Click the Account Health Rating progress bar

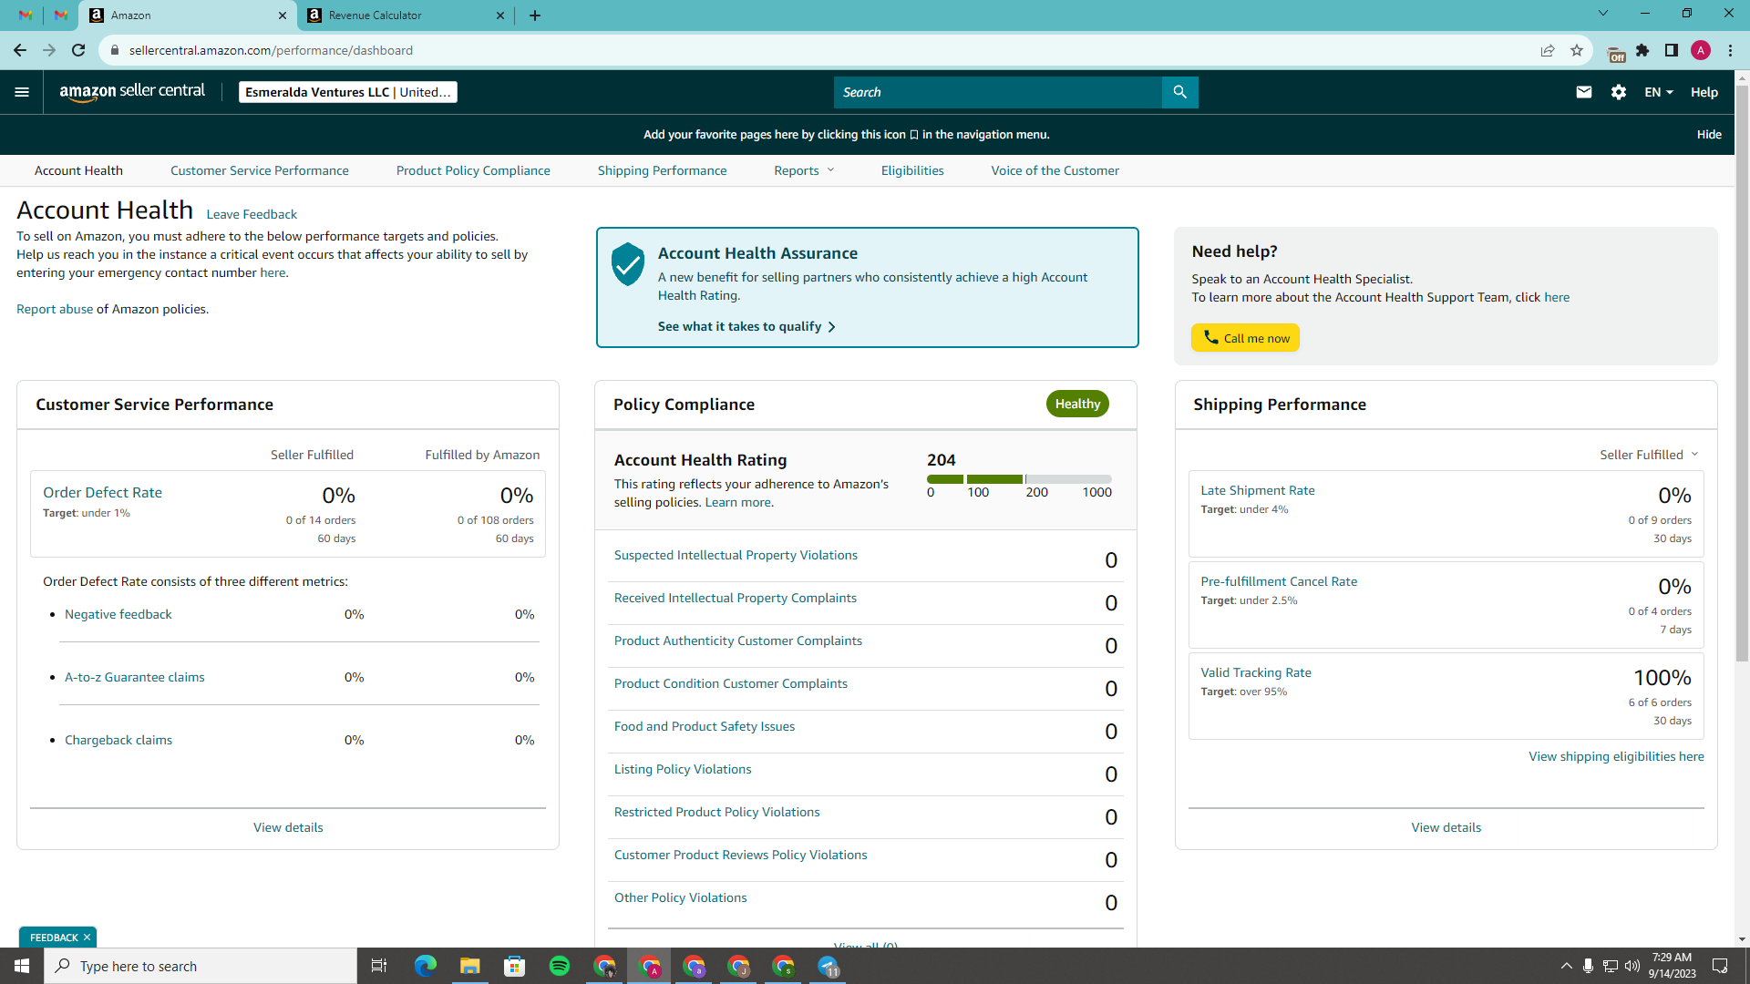click(1019, 479)
